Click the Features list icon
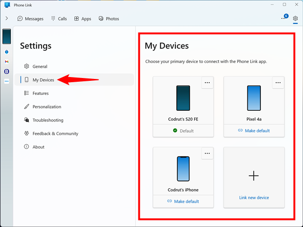 [27, 93]
